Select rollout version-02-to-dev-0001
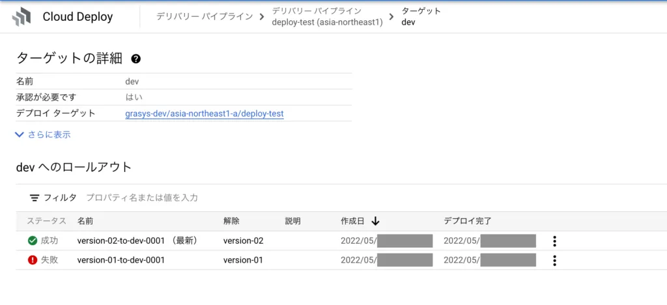 coord(121,240)
